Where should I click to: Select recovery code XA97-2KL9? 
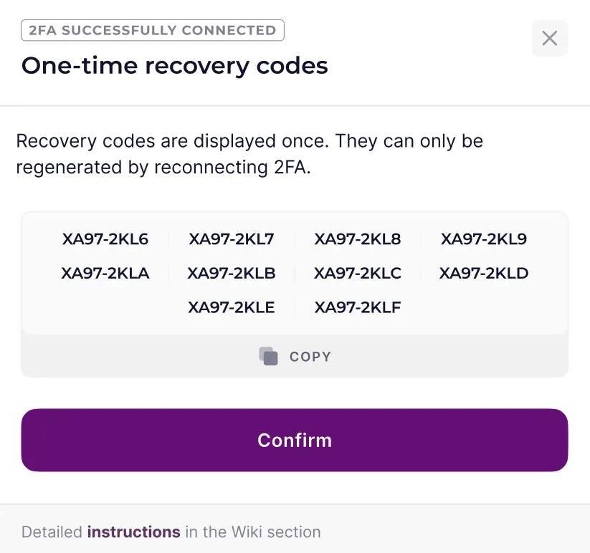point(483,239)
